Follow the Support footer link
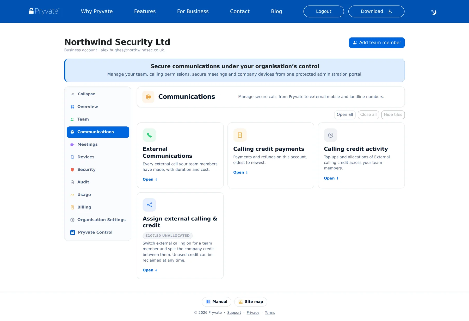This screenshot has width=469, height=321. tap(234, 313)
